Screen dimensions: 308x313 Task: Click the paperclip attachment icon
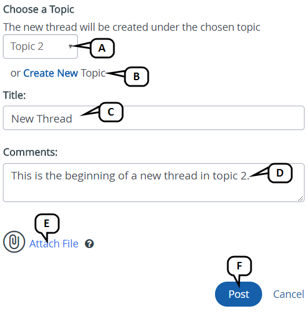pyautogui.click(x=14, y=242)
